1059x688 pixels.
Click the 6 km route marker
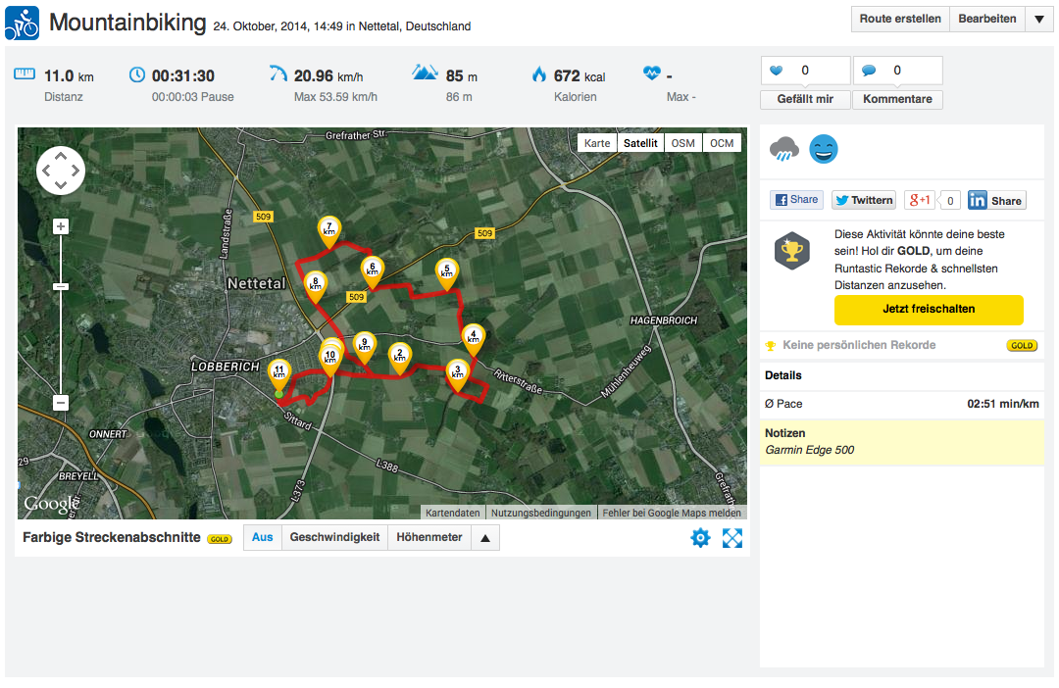373,271
